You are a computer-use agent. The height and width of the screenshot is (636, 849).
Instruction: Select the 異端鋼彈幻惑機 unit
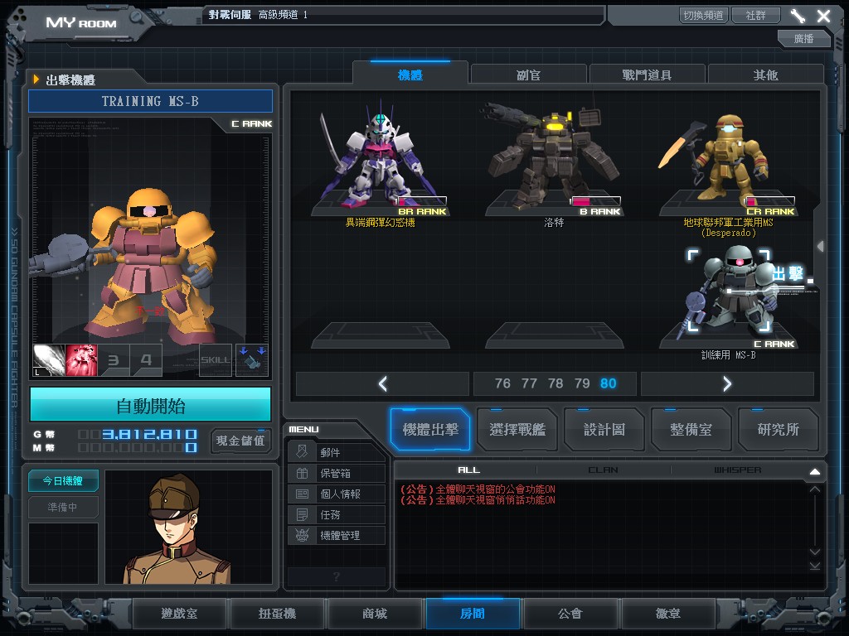[381, 162]
